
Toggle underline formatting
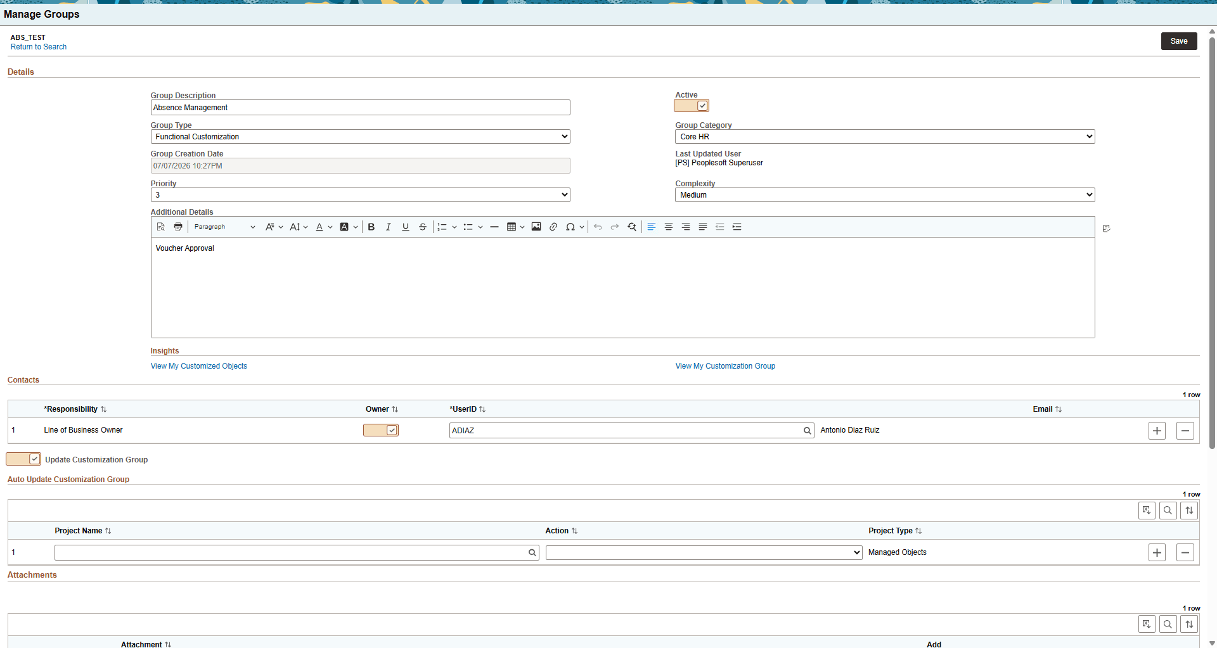tap(406, 227)
